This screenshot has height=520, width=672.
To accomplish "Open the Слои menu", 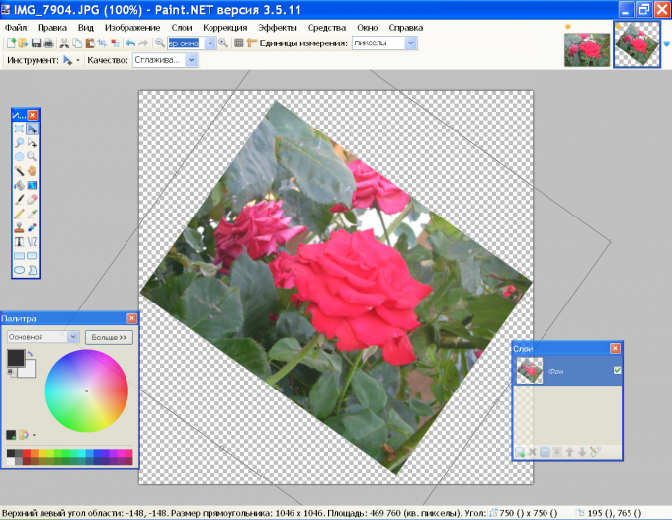I will click(182, 28).
